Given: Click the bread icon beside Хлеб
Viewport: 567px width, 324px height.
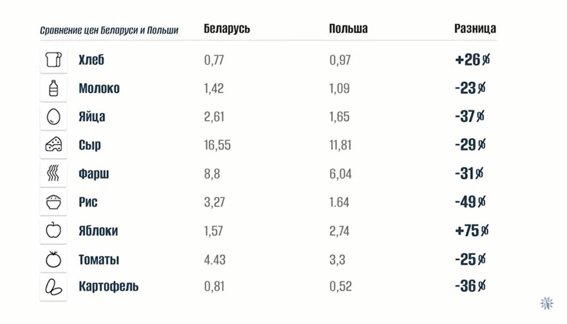Looking at the screenshot, I should coord(53,60).
